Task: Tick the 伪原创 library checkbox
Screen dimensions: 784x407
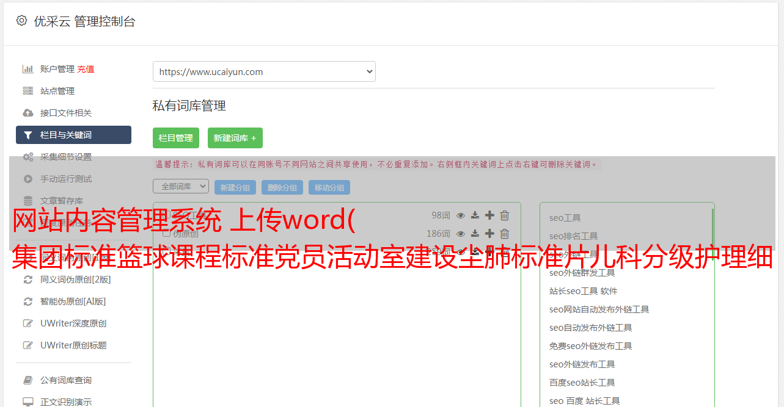Action: tap(166, 234)
